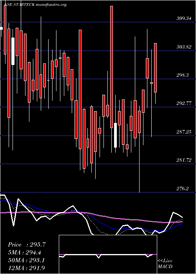Click the 298.3 price axis label
196x274 pixels.
[x=183, y=75]
